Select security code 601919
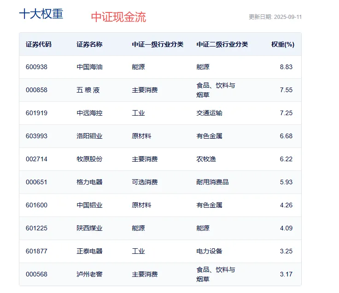Image resolution: width=339 pixels, height=293 pixels. (x=36, y=113)
